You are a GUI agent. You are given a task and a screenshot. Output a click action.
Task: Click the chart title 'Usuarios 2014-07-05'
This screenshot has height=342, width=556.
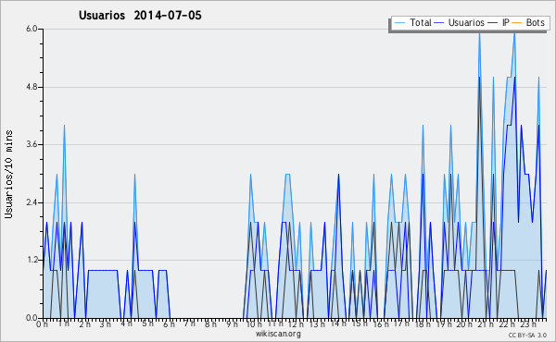click(140, 16)
